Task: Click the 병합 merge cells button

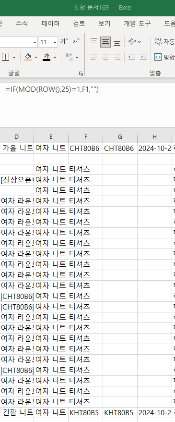Action: point(164,57)
